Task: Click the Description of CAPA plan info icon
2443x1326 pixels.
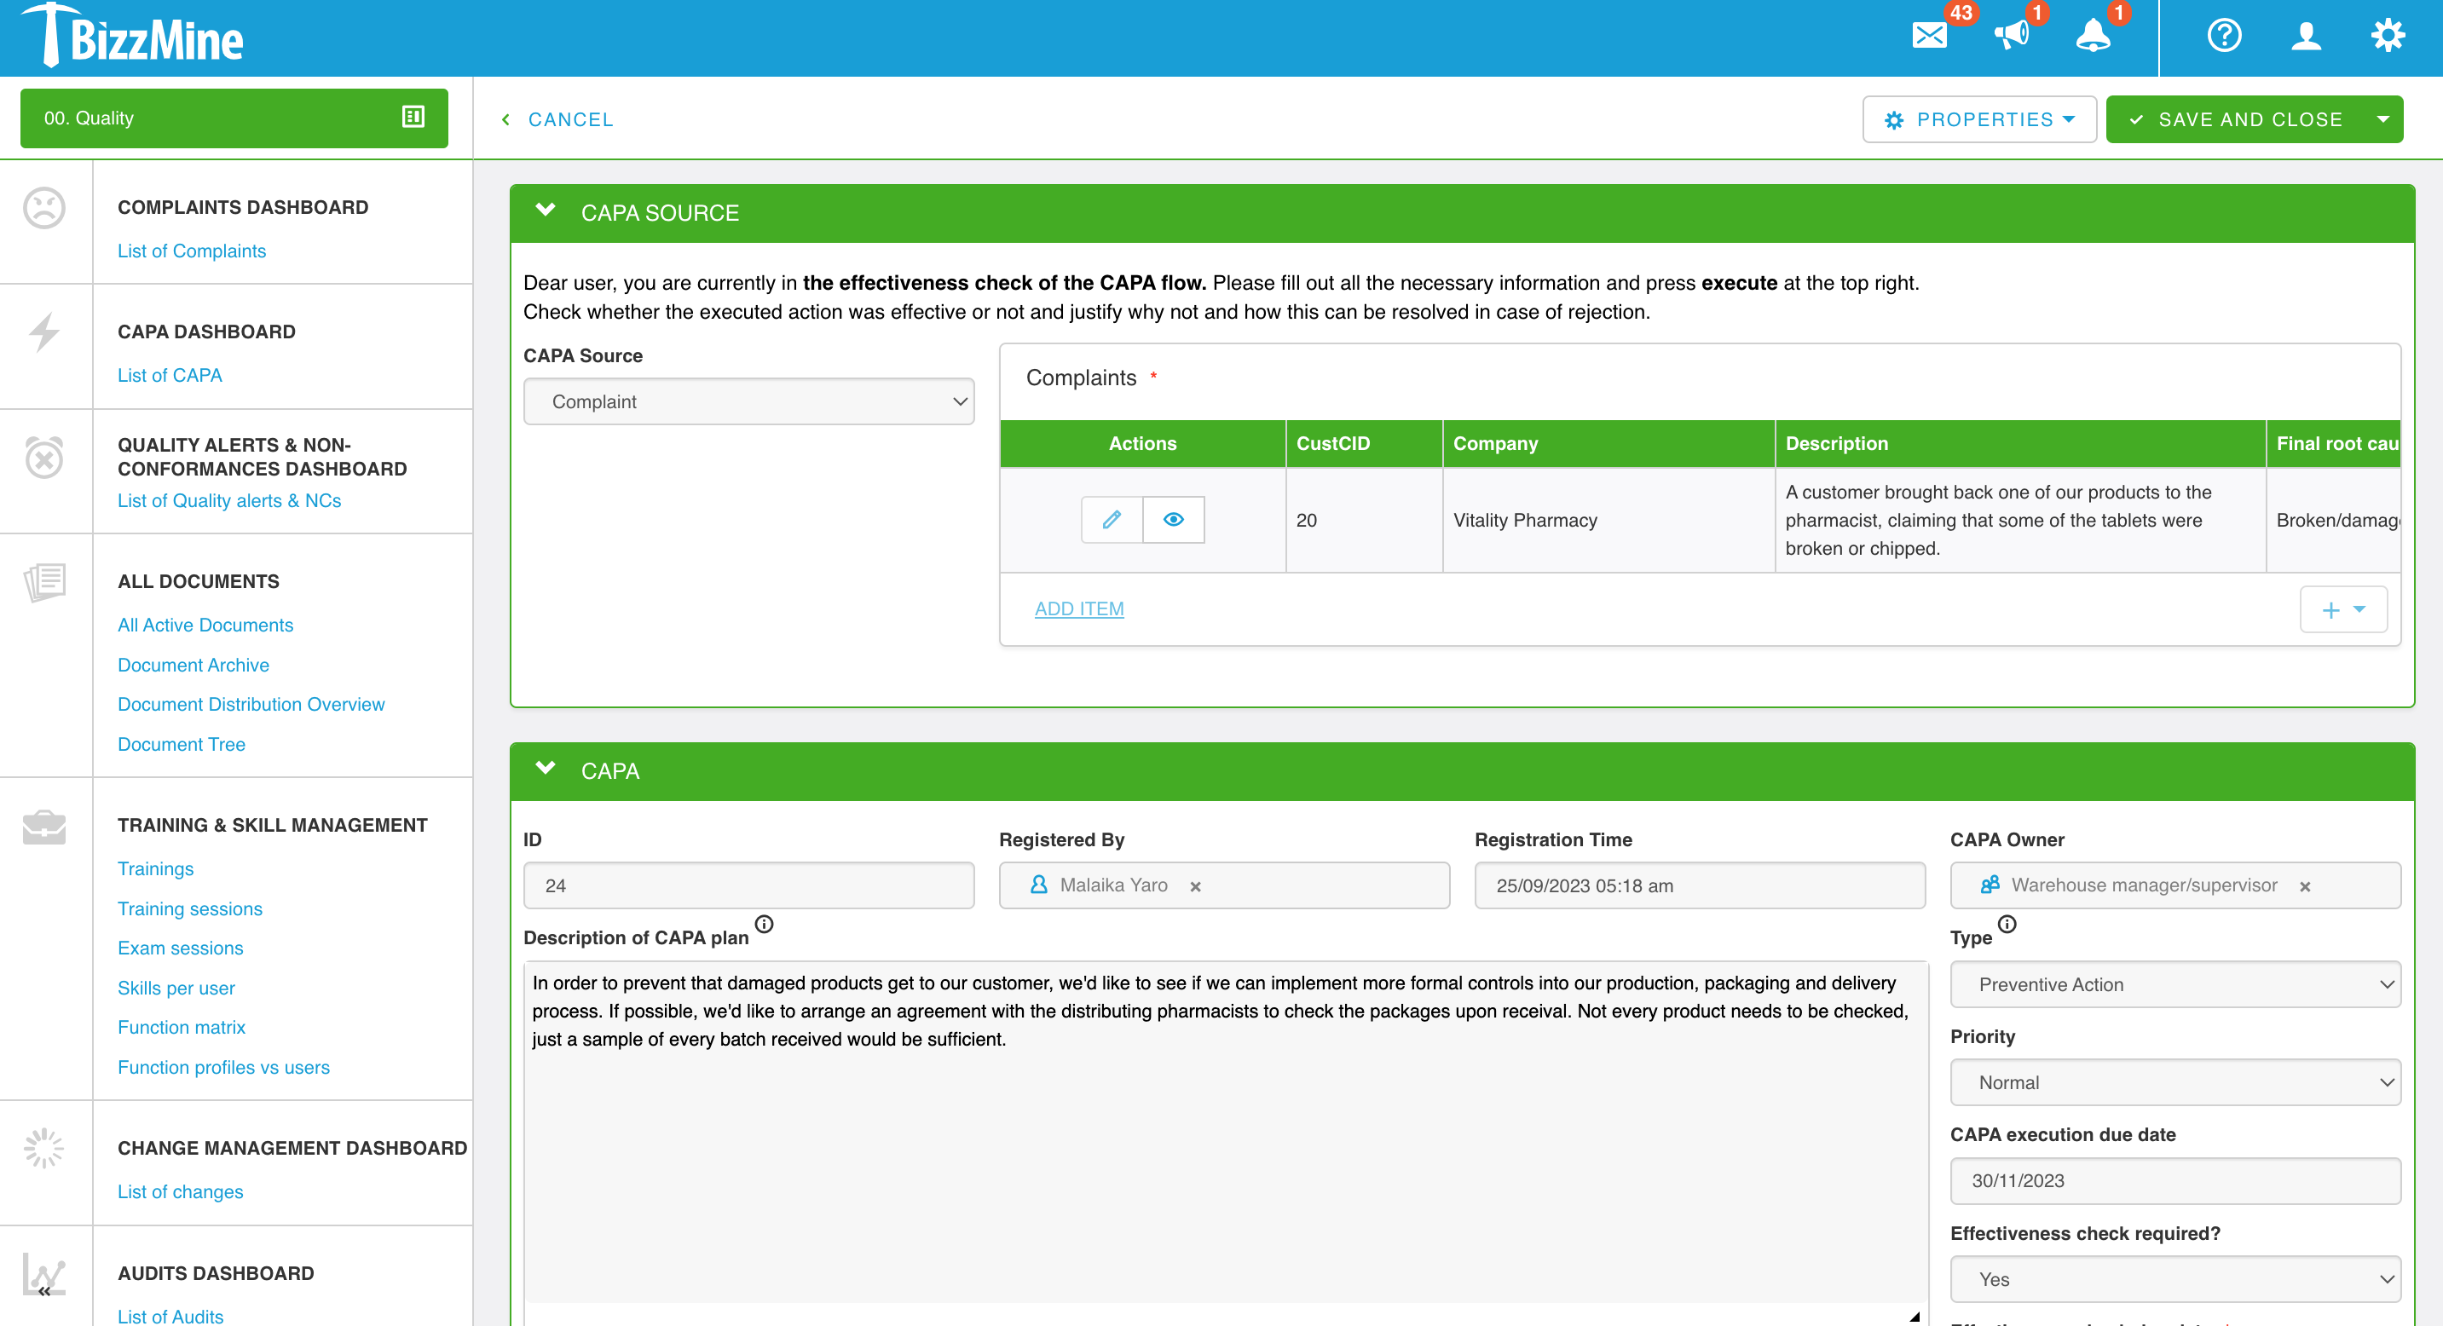Action: click(x=765, y=924)
